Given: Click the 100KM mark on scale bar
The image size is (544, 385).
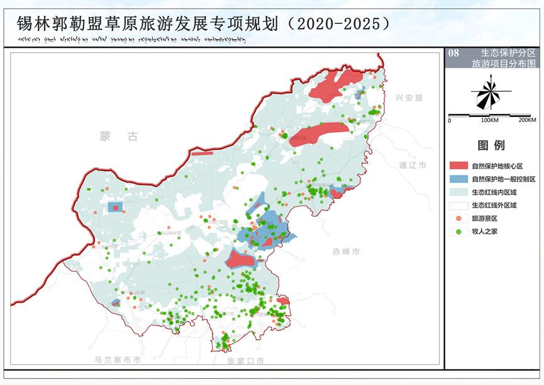Looking at the screenshot, I should (489, 120).
